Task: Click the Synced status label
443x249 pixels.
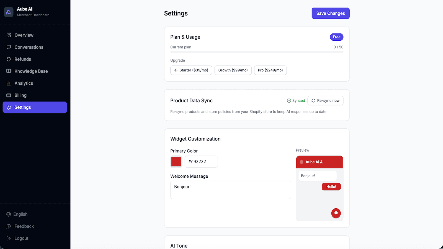Action: tap(298, 101)
